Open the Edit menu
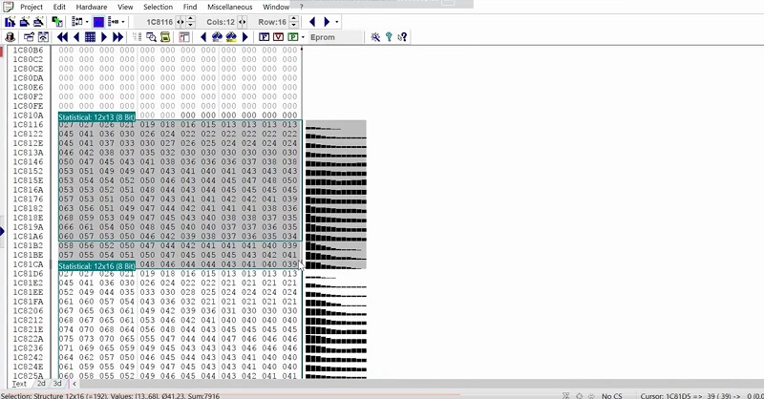Viewport: 764px width, 399px height. tap(59, 7)
